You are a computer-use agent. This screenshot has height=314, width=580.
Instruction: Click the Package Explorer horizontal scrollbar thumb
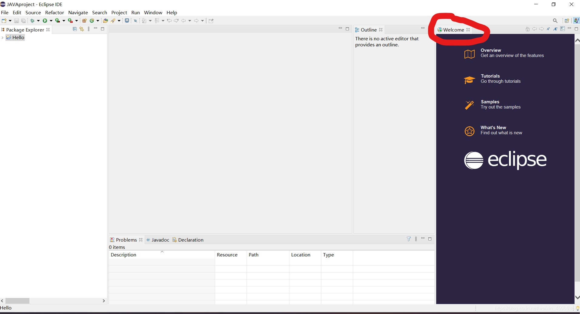pos(17,301)
